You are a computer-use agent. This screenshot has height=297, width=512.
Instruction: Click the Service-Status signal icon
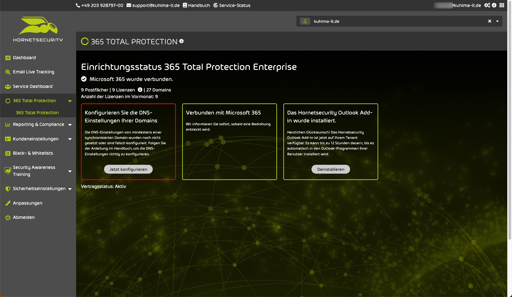click(215, 5)
